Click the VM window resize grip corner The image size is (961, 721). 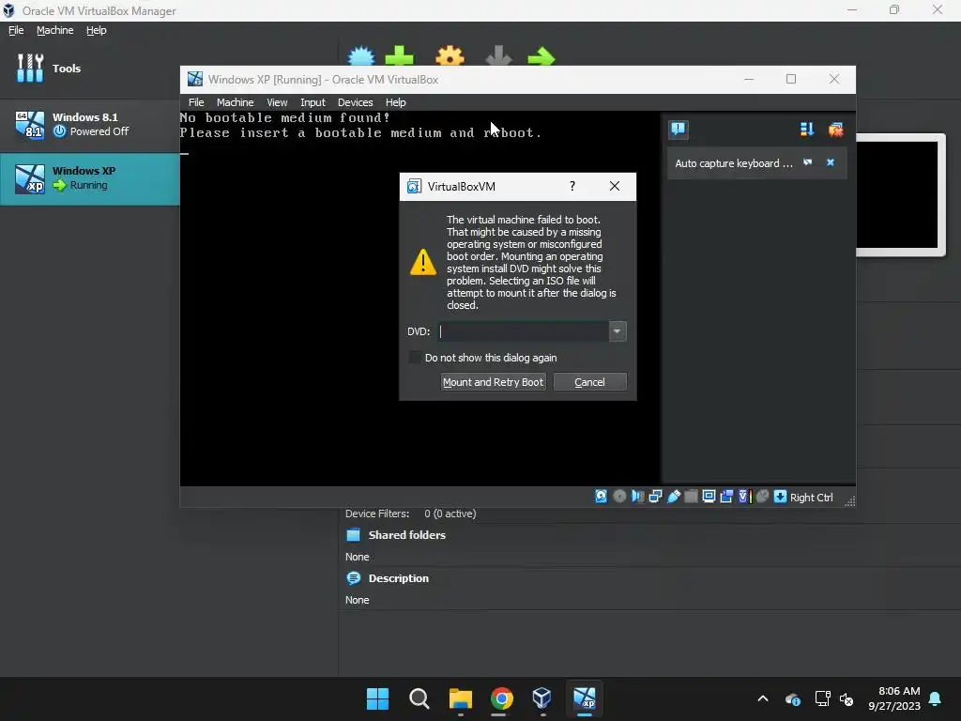pos(849,501)
